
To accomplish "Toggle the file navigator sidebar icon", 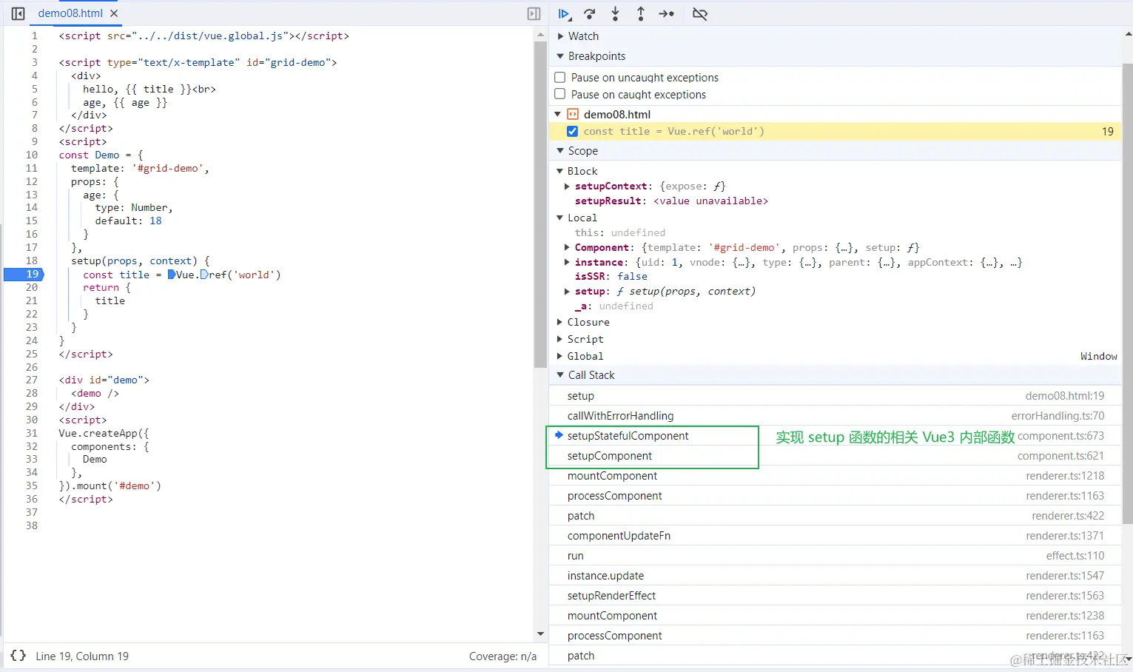I will (19, 13).
